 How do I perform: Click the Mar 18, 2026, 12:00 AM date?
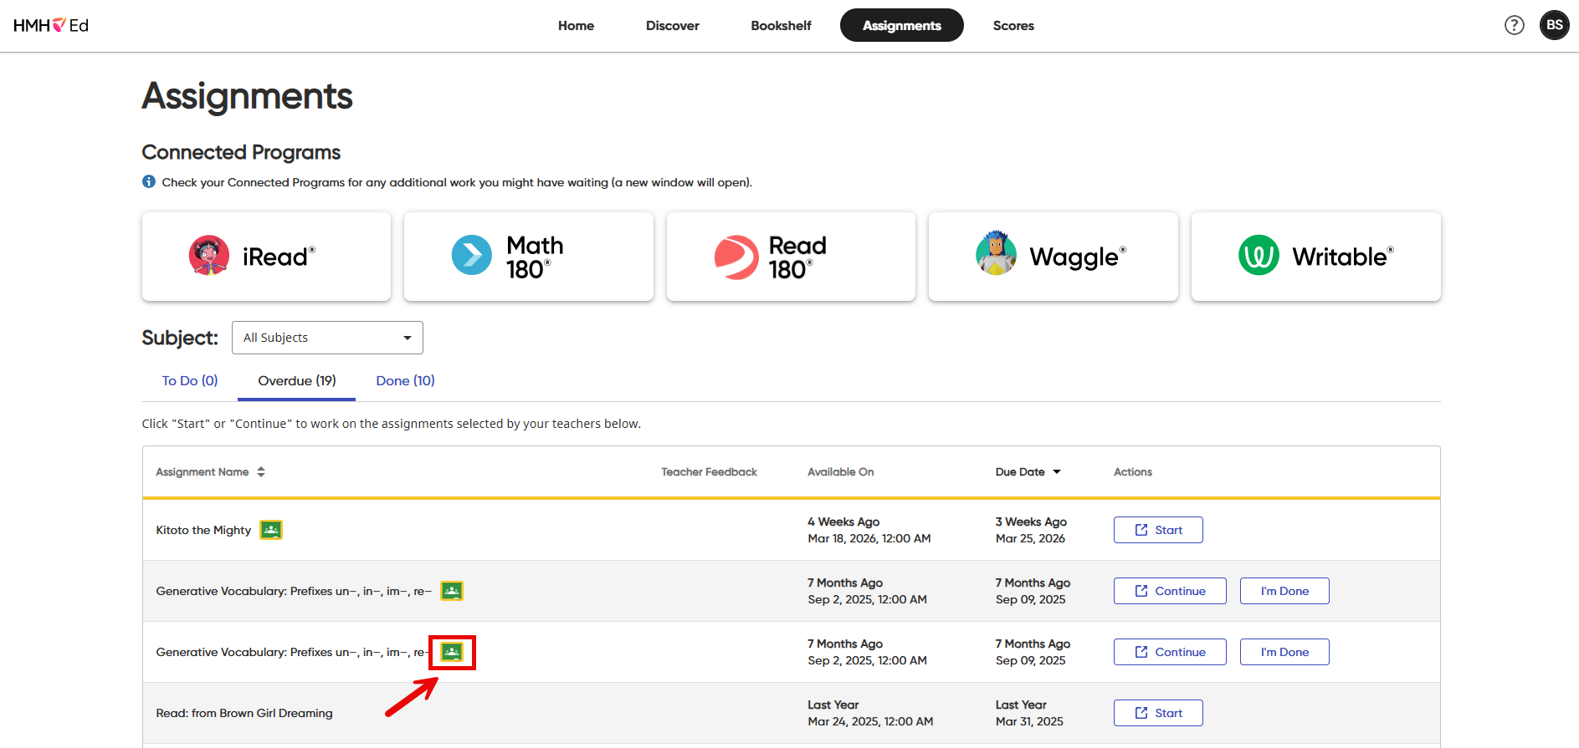point(869,538)
